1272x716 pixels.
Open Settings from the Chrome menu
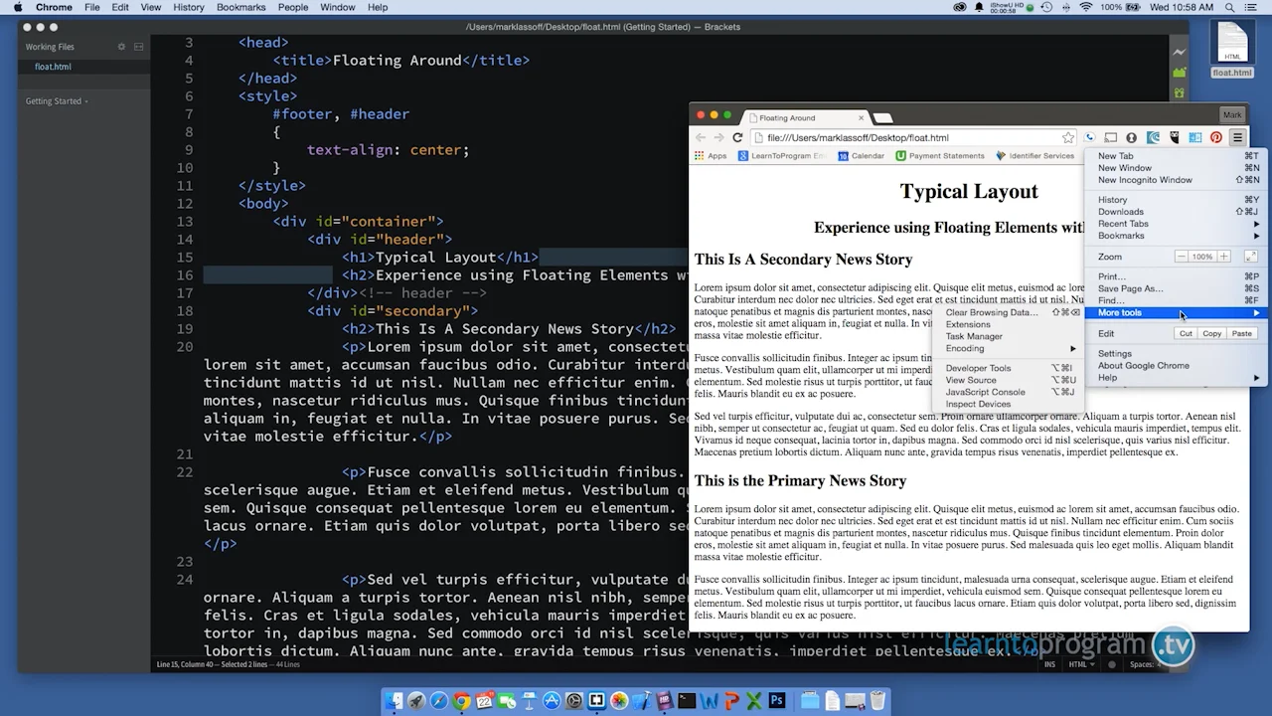point(1179,354)
